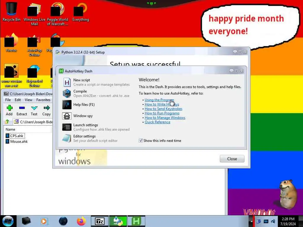The width and height of the screenshot is (303, 227).
Task: Click the Test toolbar button in 7-Zip
Action: pos(34,111)
